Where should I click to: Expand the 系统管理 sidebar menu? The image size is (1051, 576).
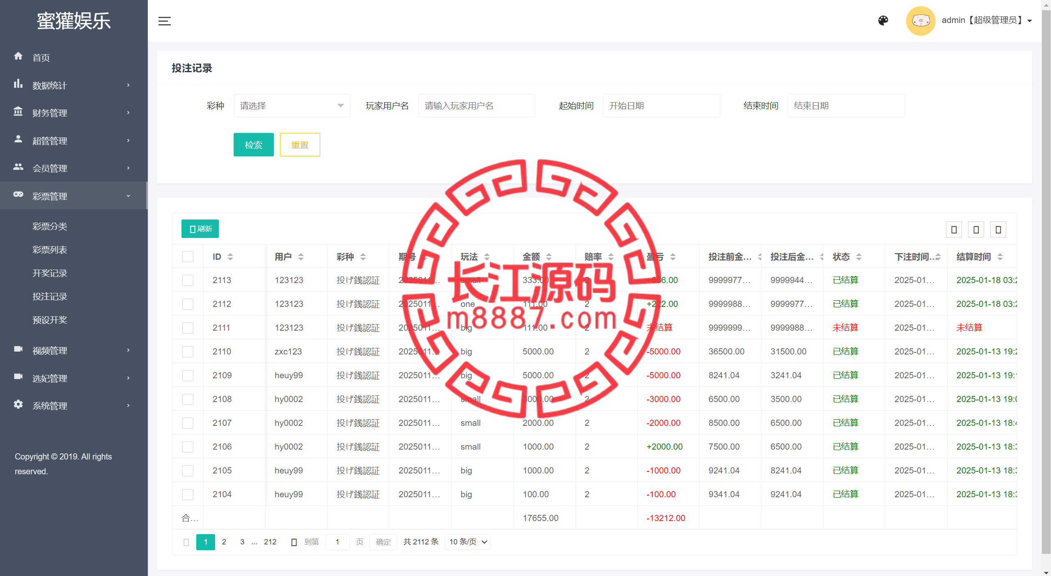click(x=74, y=406)
